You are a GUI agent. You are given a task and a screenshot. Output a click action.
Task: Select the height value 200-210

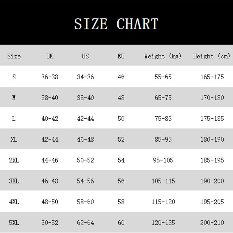click(x=212, y=223)
